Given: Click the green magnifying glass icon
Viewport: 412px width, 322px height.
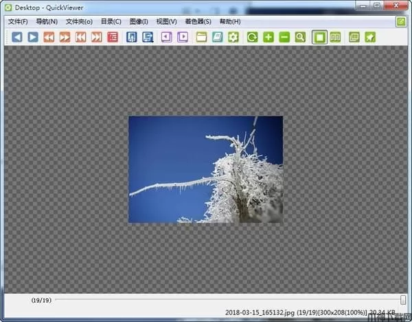Looking at the screenshot, I should pos(300,37).
